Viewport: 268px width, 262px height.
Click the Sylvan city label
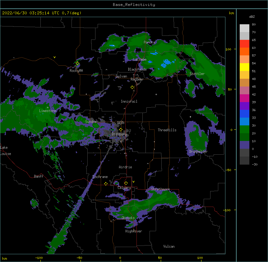pos(121,76)
